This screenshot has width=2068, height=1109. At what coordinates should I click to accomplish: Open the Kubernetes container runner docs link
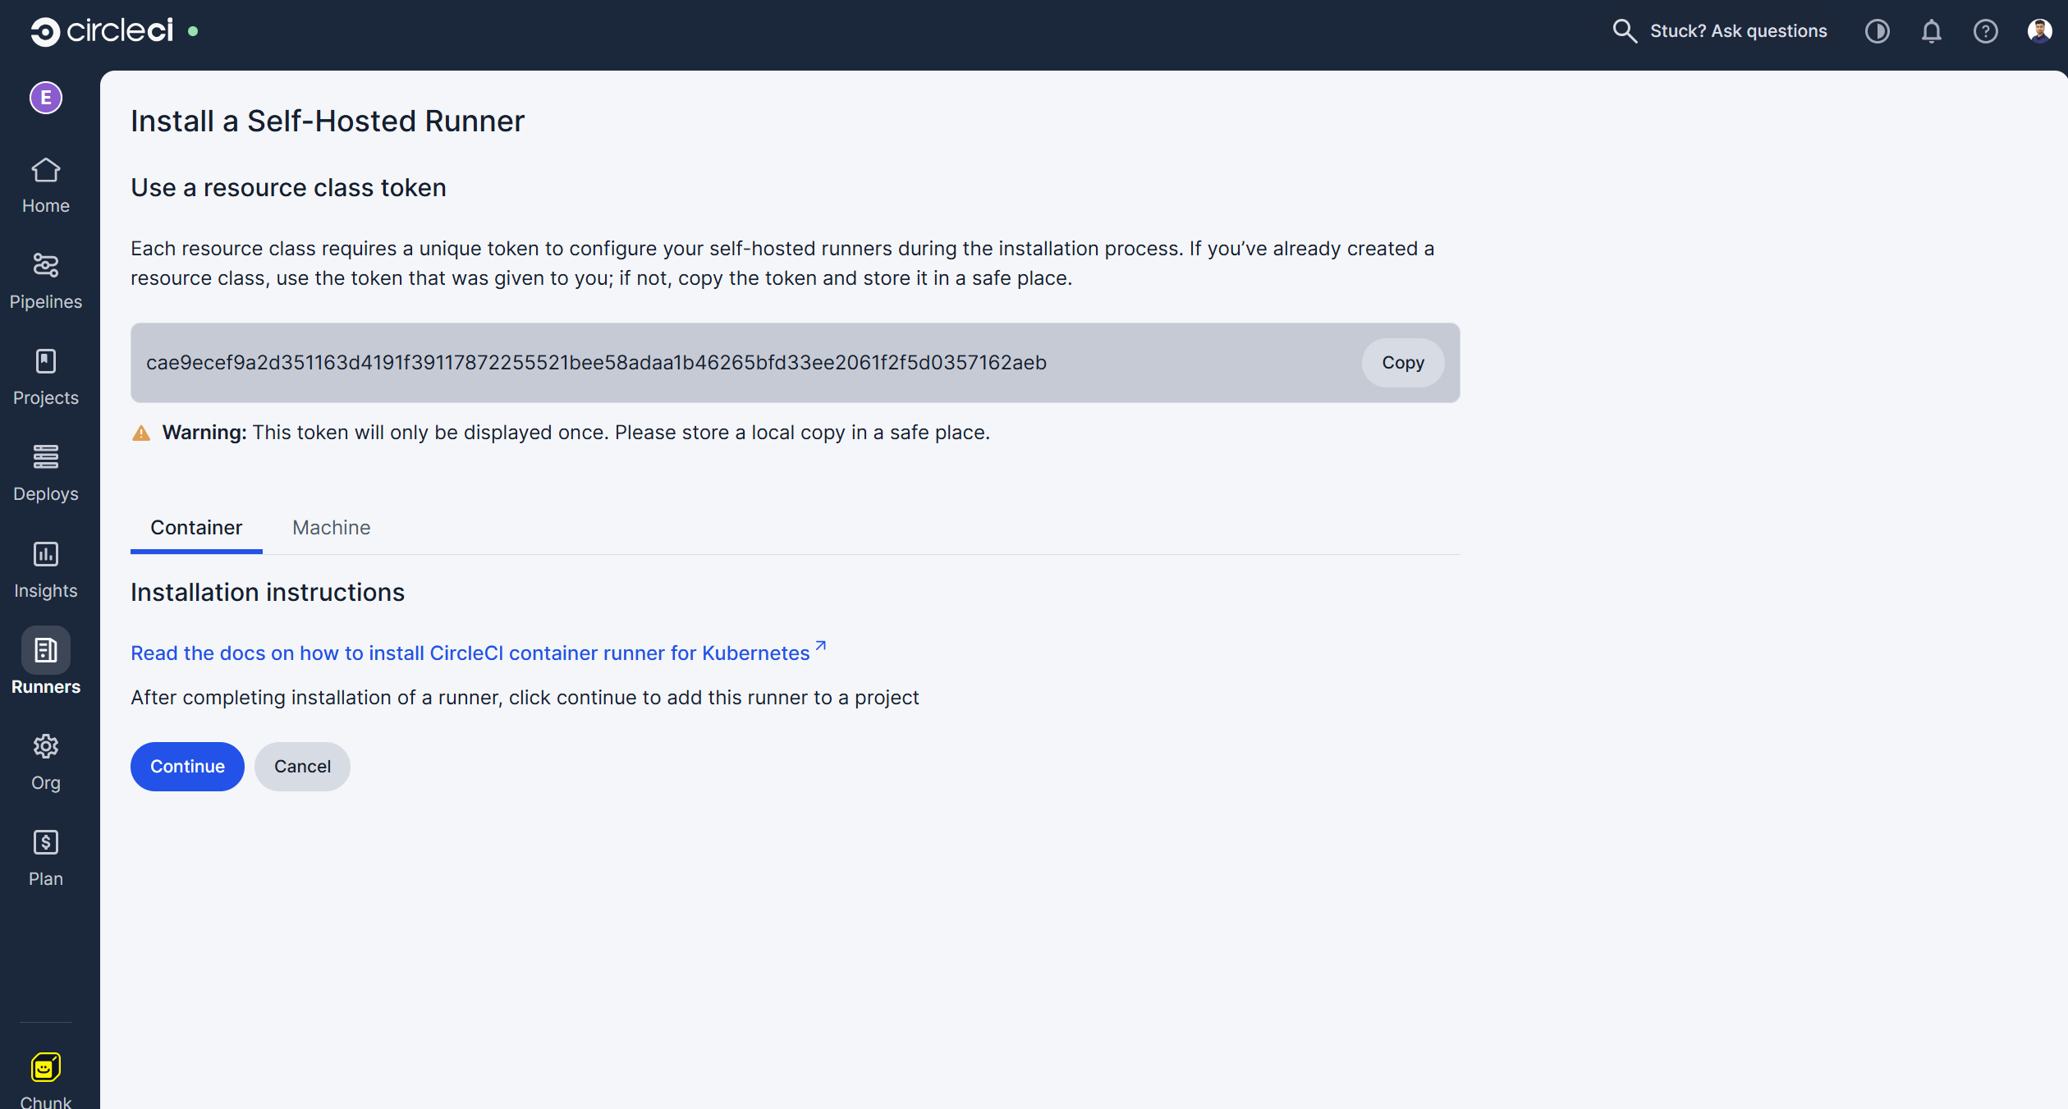click(x=478, y=653)
